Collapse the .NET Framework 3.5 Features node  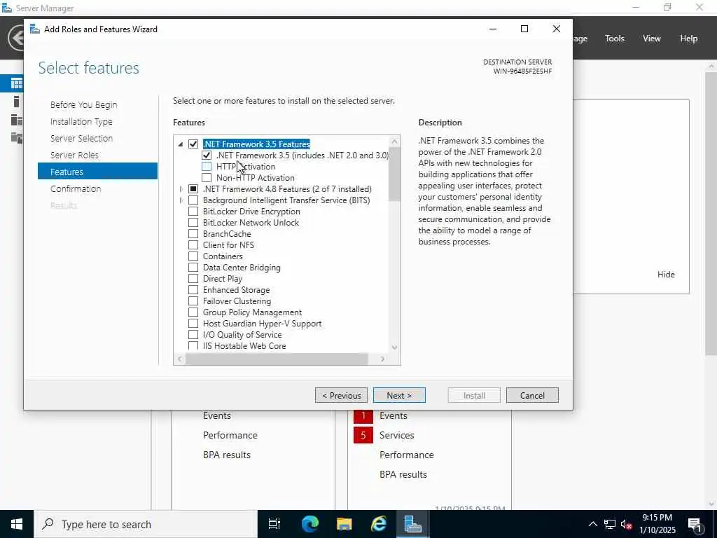[x=181, y=144]
